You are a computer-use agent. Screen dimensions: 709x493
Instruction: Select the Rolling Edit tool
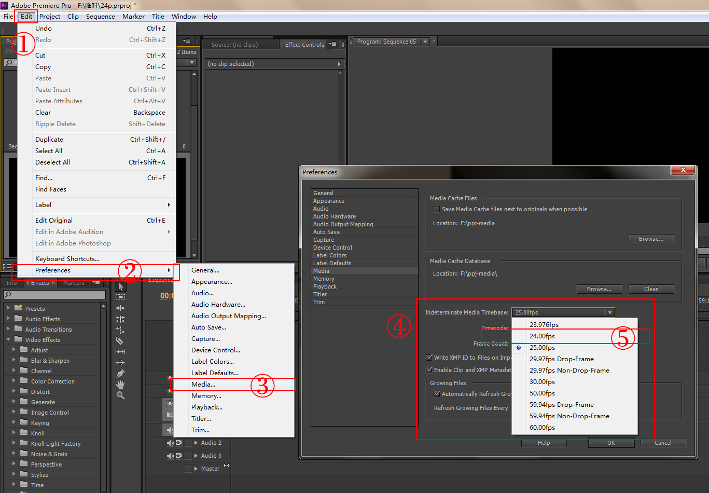(120, 319)
